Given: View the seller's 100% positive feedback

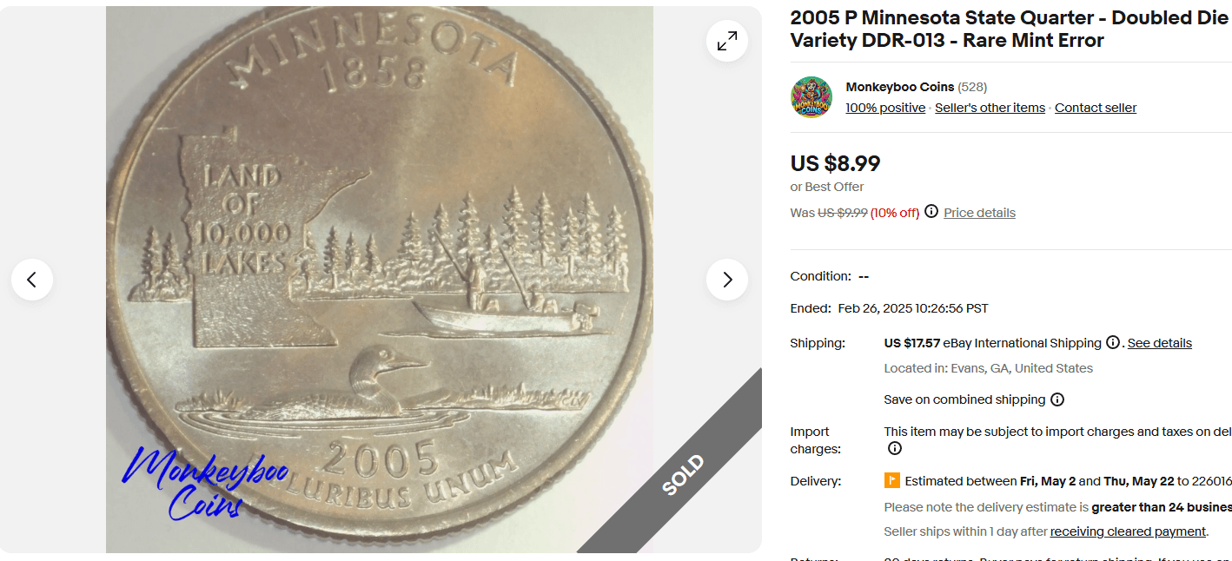Looking at the screenshot, I should coord(884,107).
